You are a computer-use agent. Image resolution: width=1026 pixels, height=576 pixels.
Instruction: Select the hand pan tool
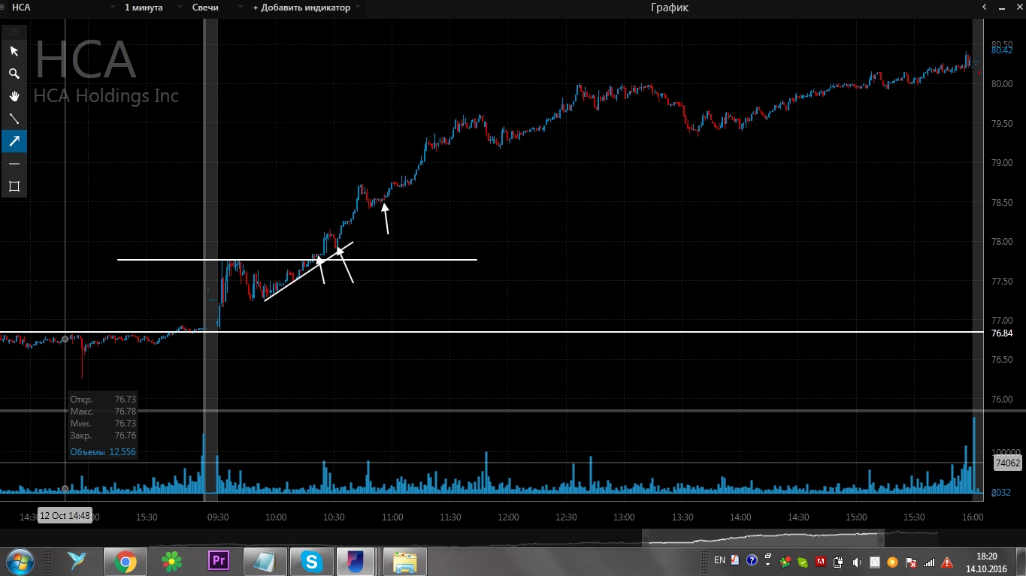(14, 96)
